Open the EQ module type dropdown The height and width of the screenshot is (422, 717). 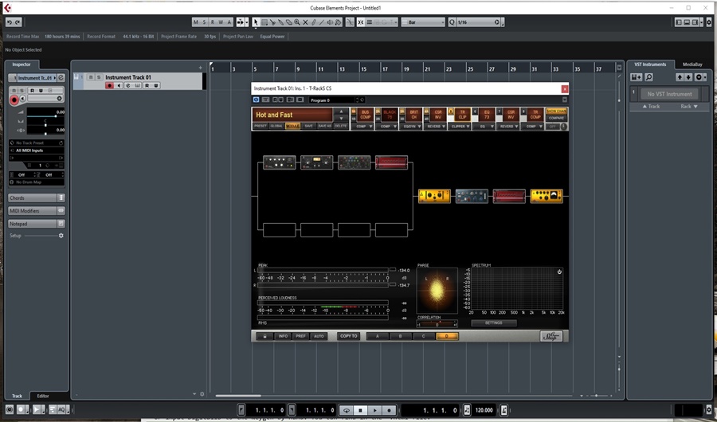[x=484, y=126]
